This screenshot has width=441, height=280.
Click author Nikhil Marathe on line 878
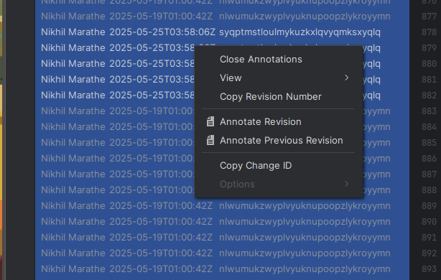tap(73, 32)
